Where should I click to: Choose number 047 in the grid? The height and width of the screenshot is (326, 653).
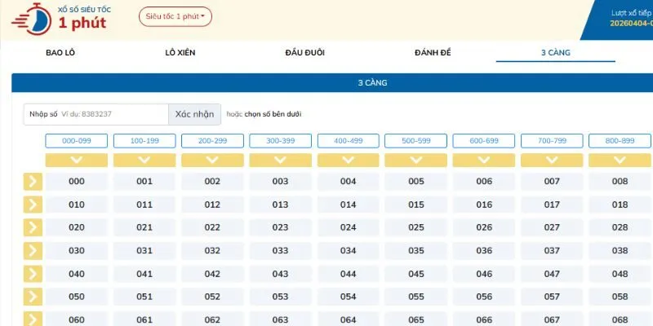click(x=552, y=274)
